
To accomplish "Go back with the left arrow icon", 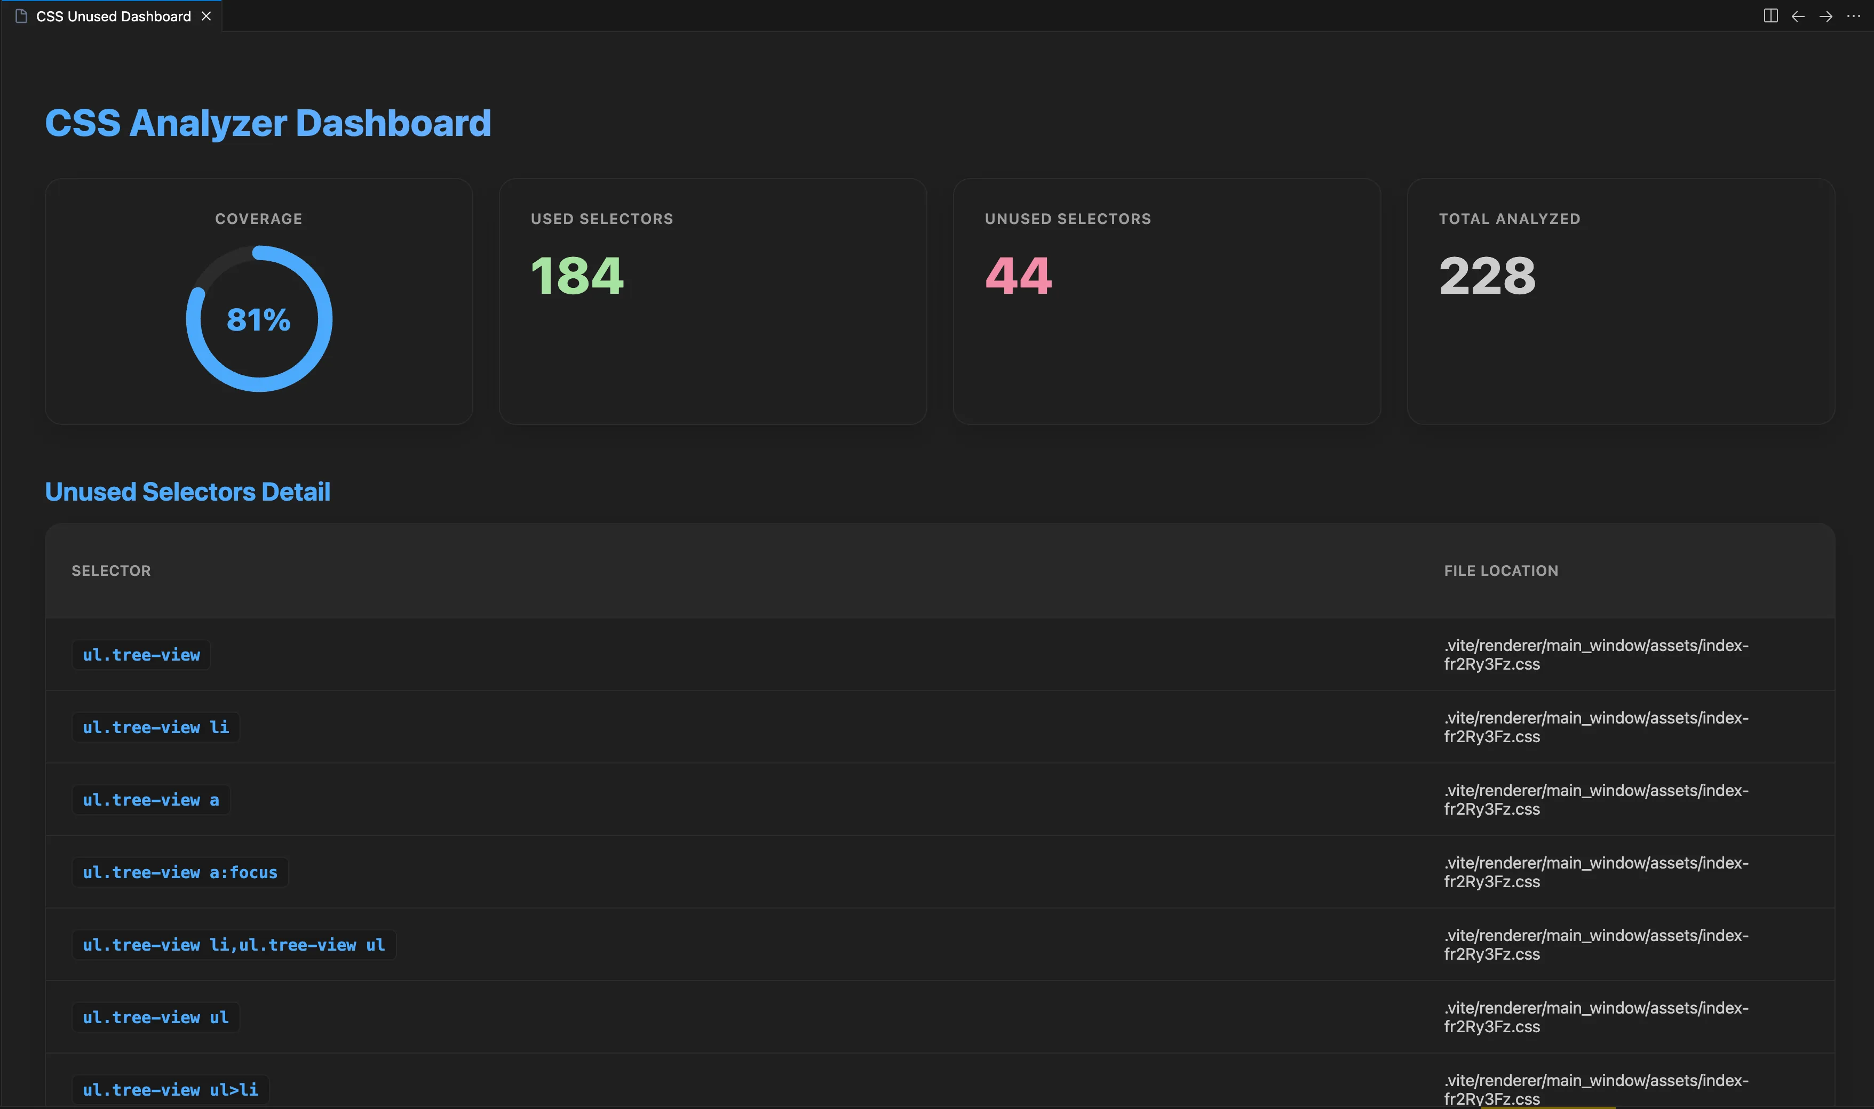I will point(1798,15).
